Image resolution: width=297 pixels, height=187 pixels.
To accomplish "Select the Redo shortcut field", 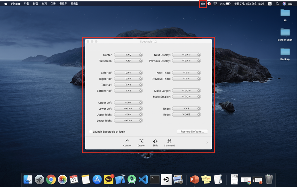I will pyautogui.click(x=186, y=114).
